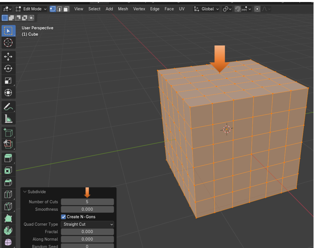The width and height of the screenshot is (314, 248).
Task: Activate the Cursor tool
Action: [8, 43]
